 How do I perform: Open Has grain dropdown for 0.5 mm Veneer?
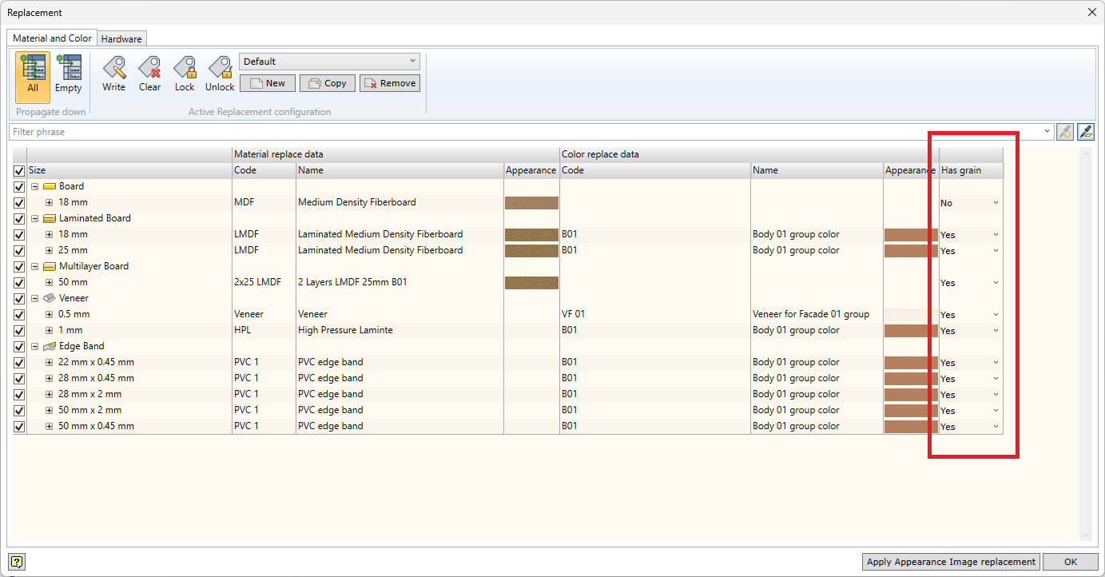996,315
